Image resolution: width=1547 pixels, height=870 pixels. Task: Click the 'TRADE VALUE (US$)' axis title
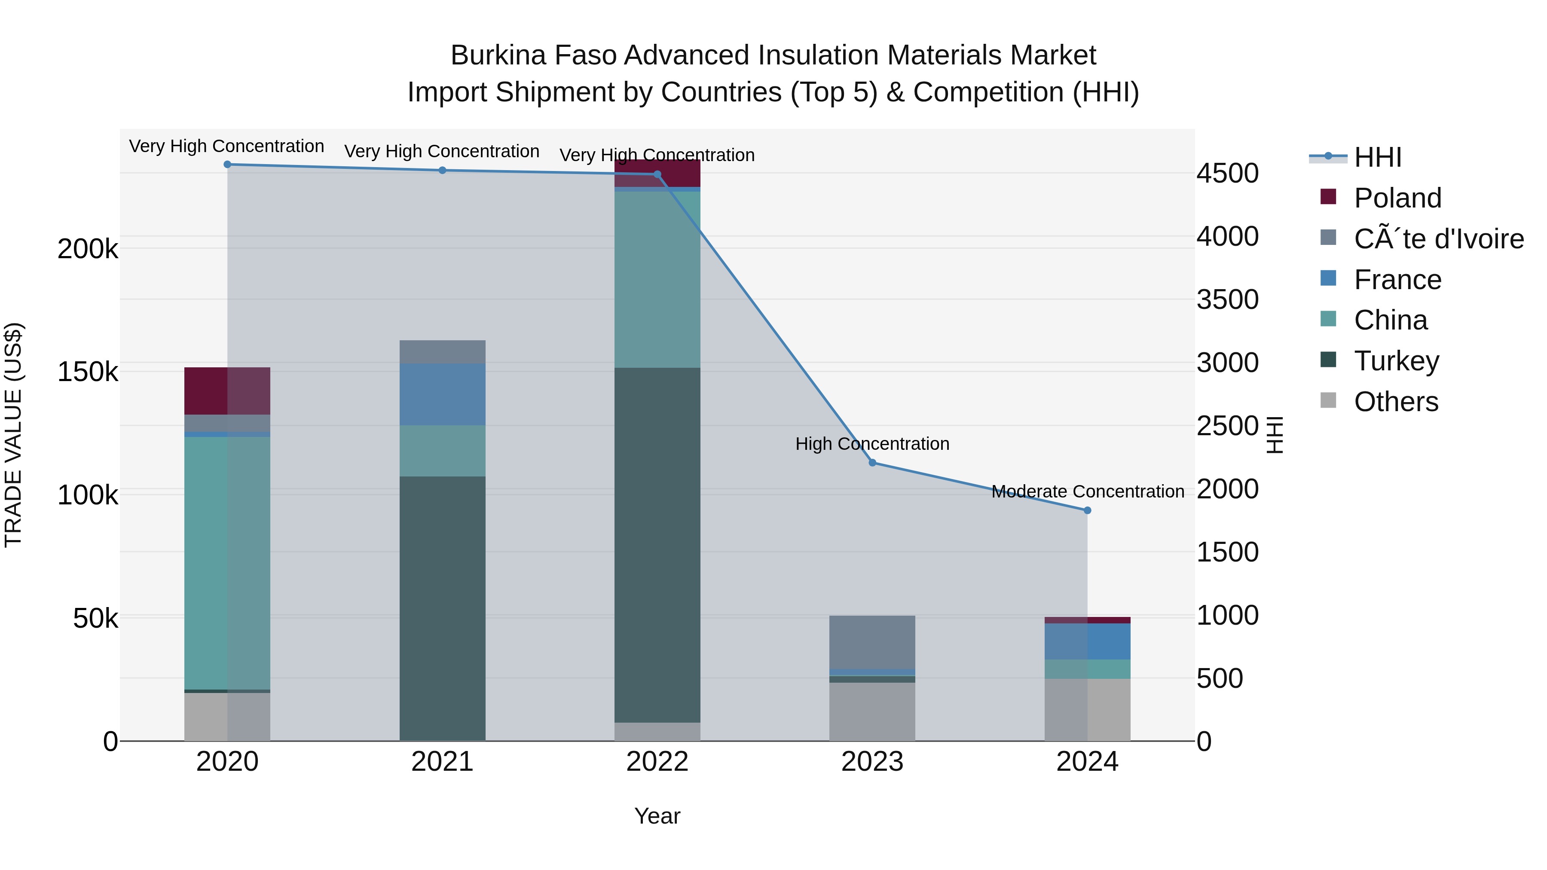[13, 435]
